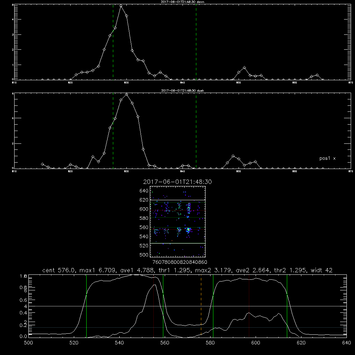Click the '2017-06-01T21:48:30 dawn' plot title

pyautogui.click(x=182, y=2)
